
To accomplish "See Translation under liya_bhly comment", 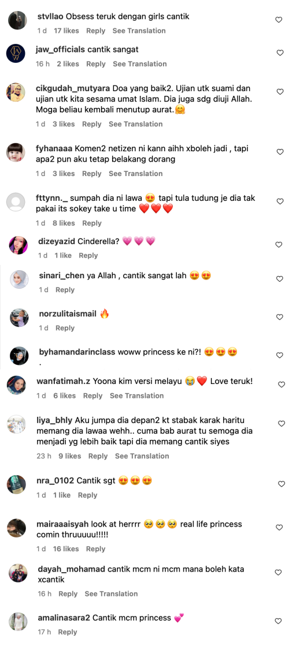I will tap(142, 456).
